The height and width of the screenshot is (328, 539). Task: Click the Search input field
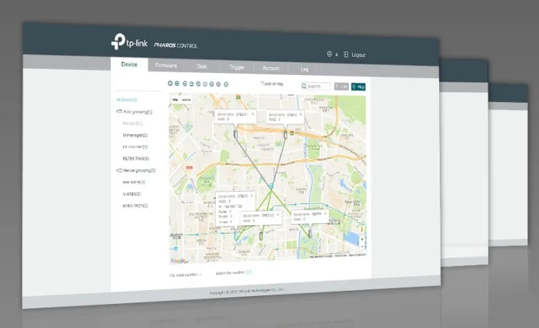click(x=316, y=86)
